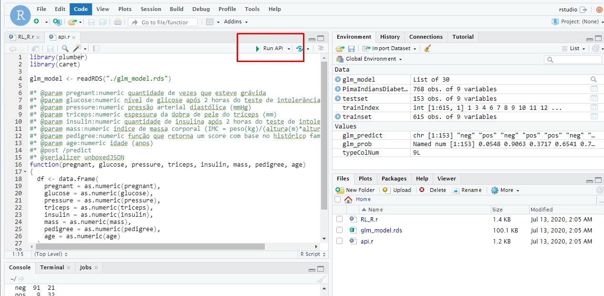604x296 pixels.
Task: Click the compile report notebook icon
Action: click(x=96, y=48)
